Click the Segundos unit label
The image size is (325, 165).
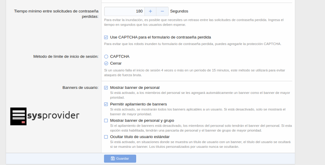(x=179, y=11)
